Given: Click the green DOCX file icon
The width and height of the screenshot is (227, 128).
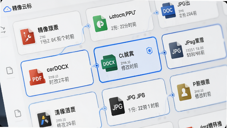Looking at the screenshot, I should 109,63.
